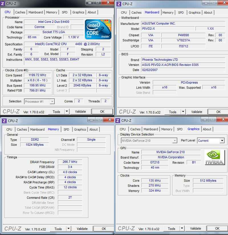Click Tools button in the Graphics window
Viewport: 228px width, 235px height.
pos(172,228)
